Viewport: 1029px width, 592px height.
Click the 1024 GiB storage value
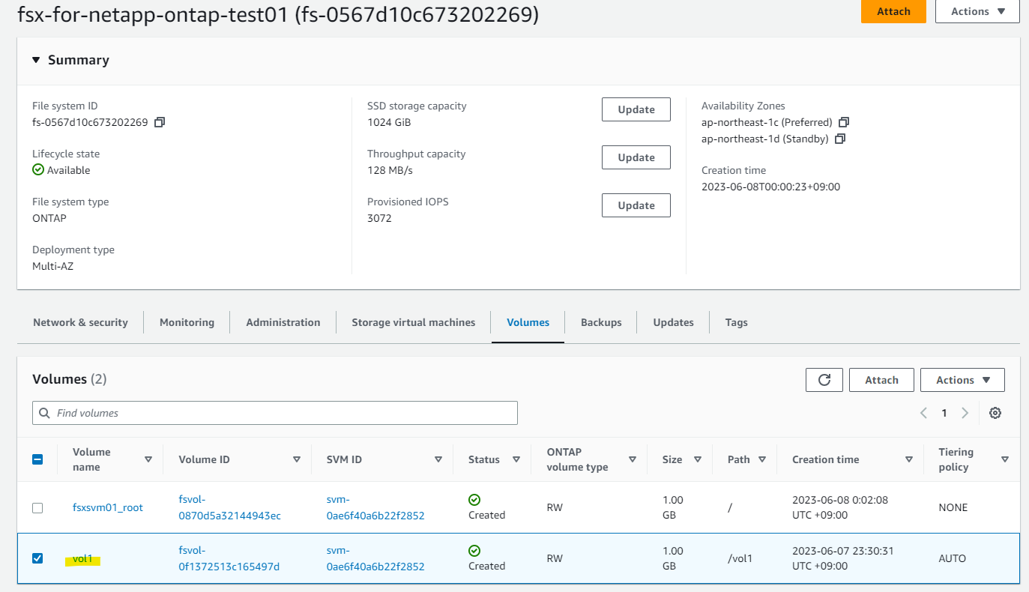(389, 122)
